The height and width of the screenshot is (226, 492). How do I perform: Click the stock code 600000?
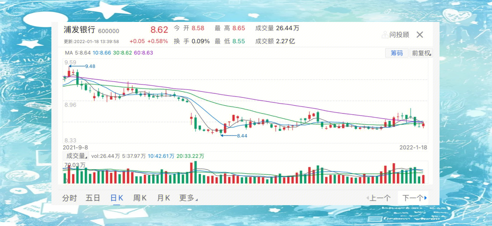pos(109,31)
